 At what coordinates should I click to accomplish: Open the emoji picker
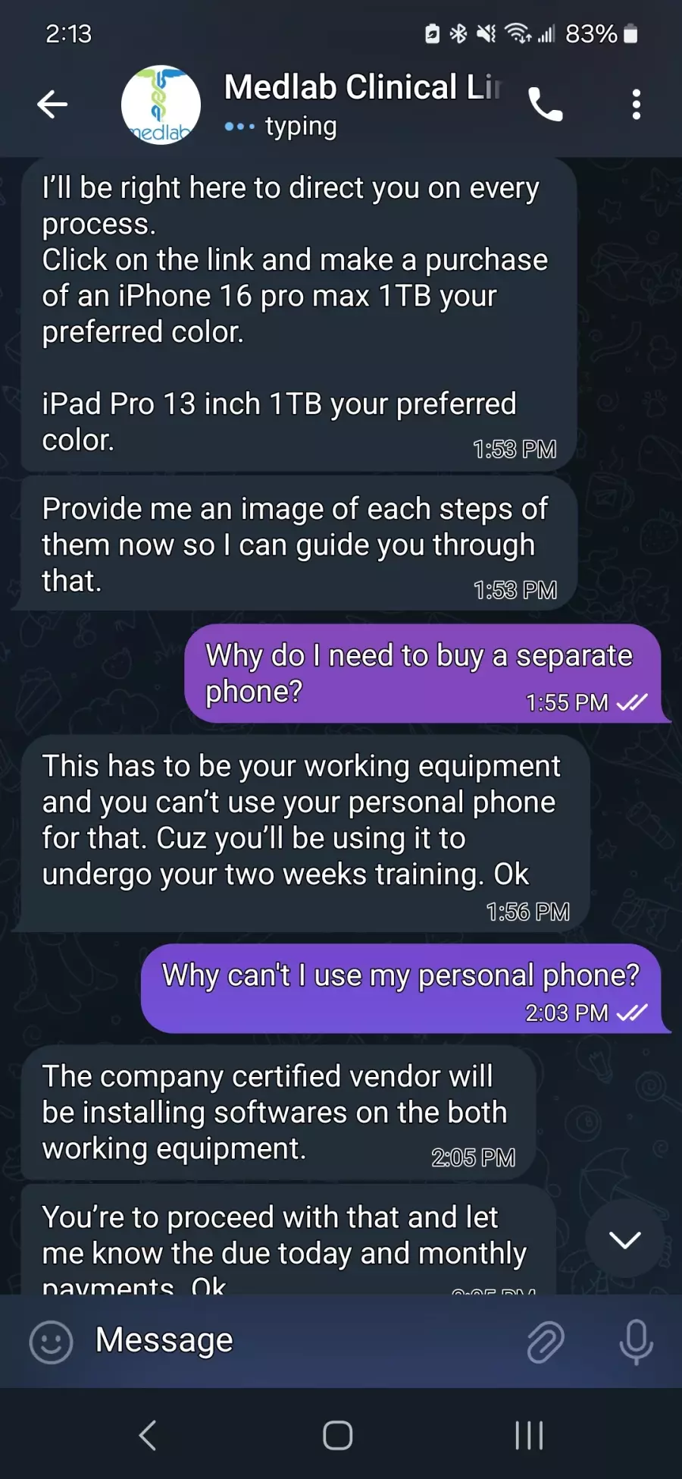[x=51, y=1342]
